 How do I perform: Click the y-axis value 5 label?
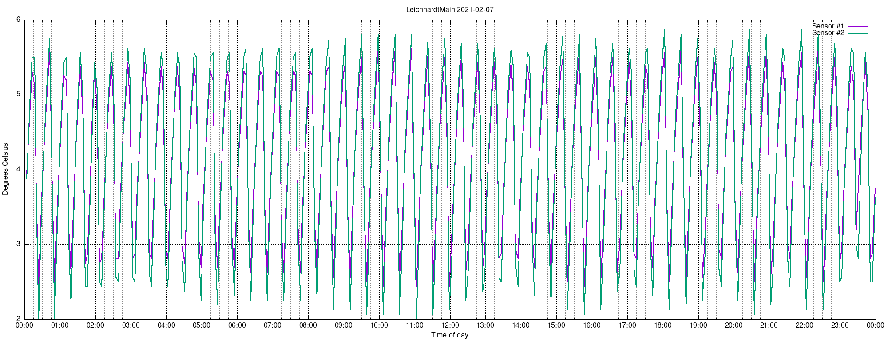pos(19,95)
